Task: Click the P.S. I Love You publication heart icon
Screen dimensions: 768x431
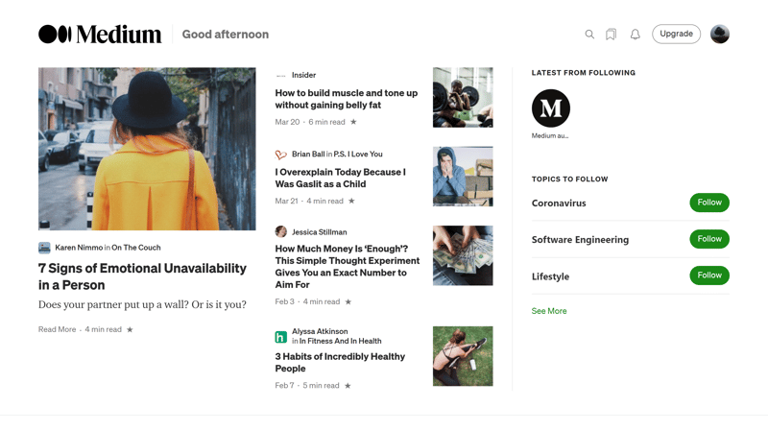Action: pos(280,155)
